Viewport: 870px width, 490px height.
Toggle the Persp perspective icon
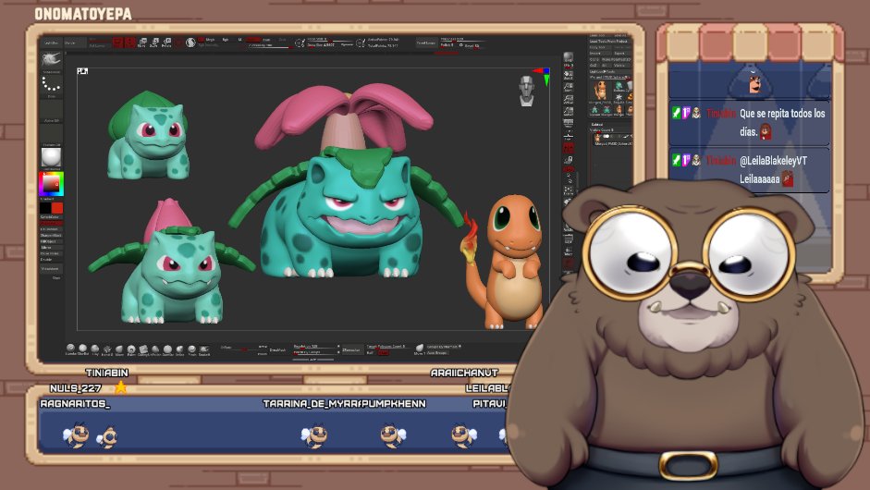click(569, 122)
